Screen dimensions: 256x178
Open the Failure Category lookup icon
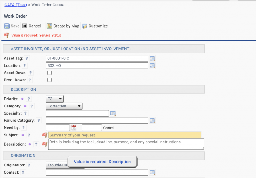click(x=152, y=121)
